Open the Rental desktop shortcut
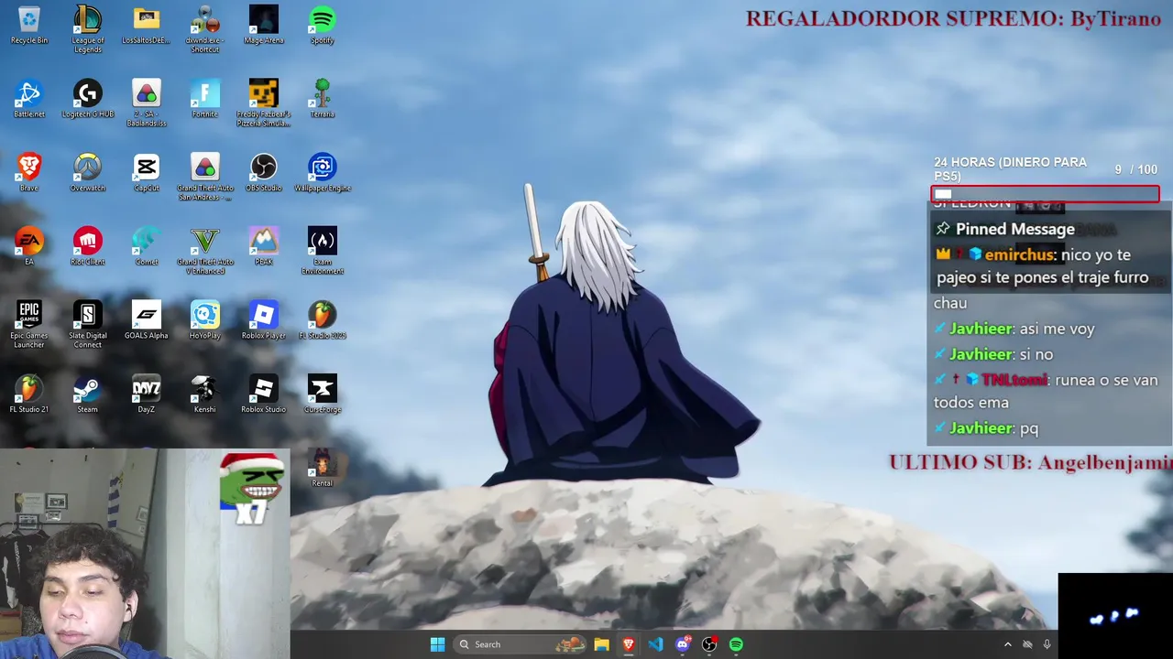The height and width of the screenshot is (659, 1173). (x=323, y=468)
